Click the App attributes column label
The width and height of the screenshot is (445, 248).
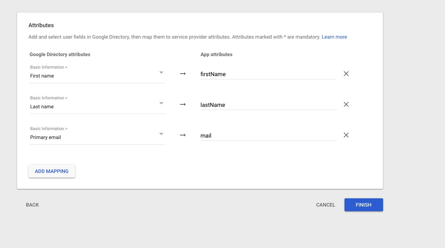[x=216, y=55]
